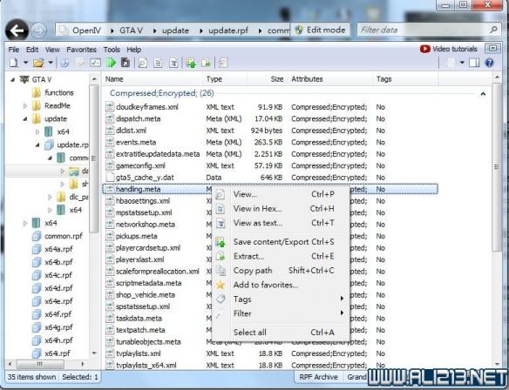Click the star icon beside Add to favorites
The image size is (509, 390).
coord(221,285)
